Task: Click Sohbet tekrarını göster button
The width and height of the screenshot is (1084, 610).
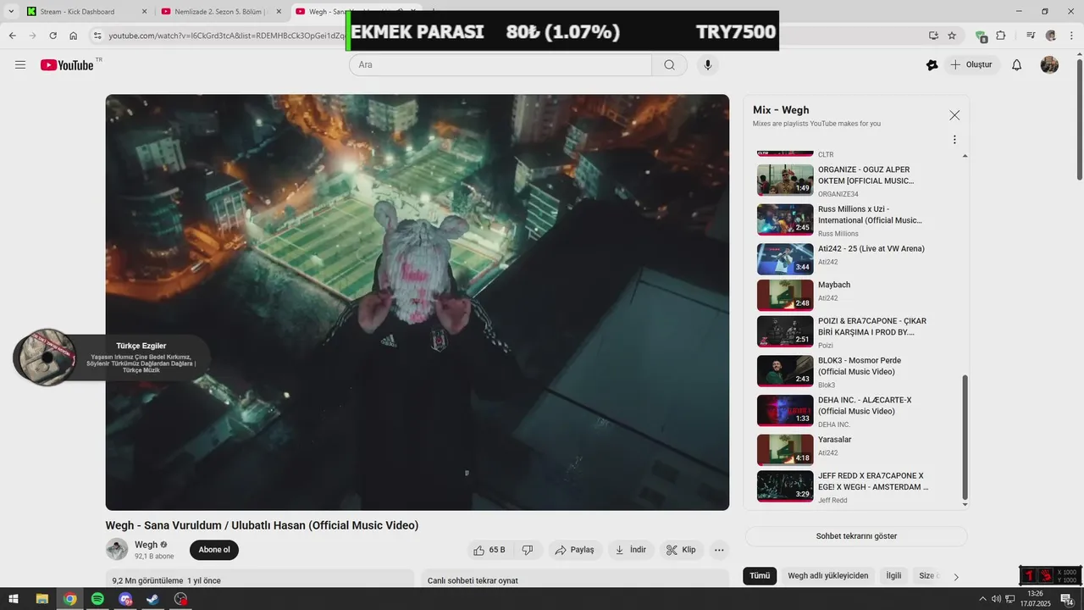Action: pos(856,536)
